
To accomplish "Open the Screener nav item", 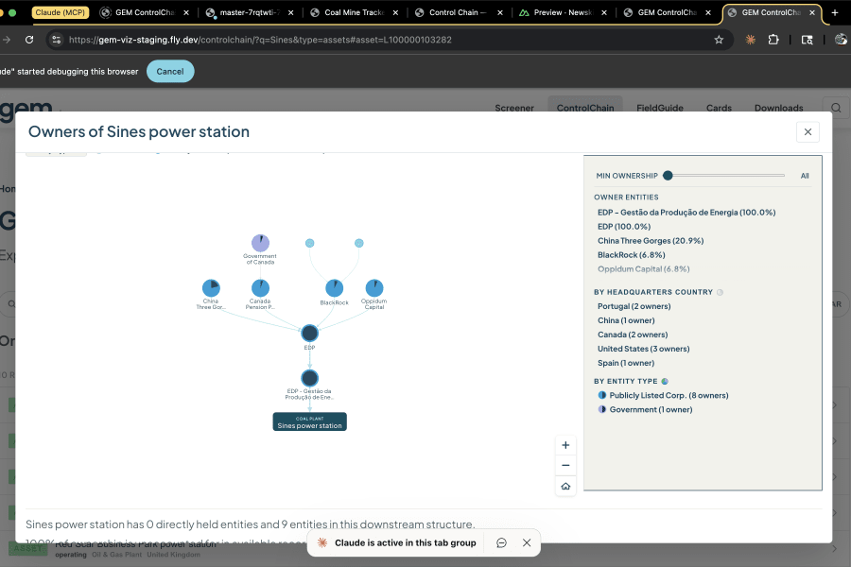I will coord(514,108).
